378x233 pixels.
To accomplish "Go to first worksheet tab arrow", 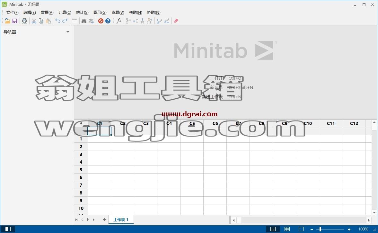I will click(76, 220).
